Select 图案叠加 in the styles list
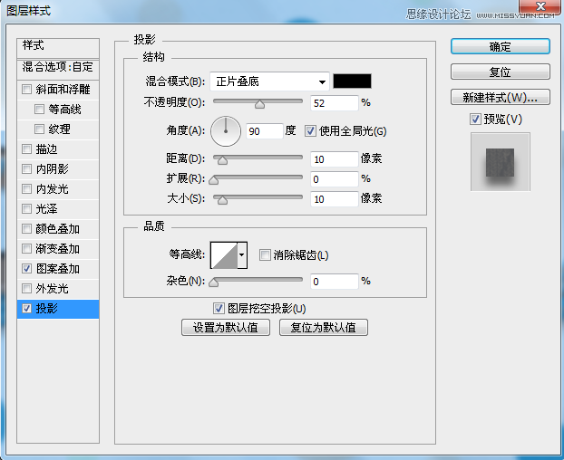This screenshot has width=564, height=460. (58, 269)
